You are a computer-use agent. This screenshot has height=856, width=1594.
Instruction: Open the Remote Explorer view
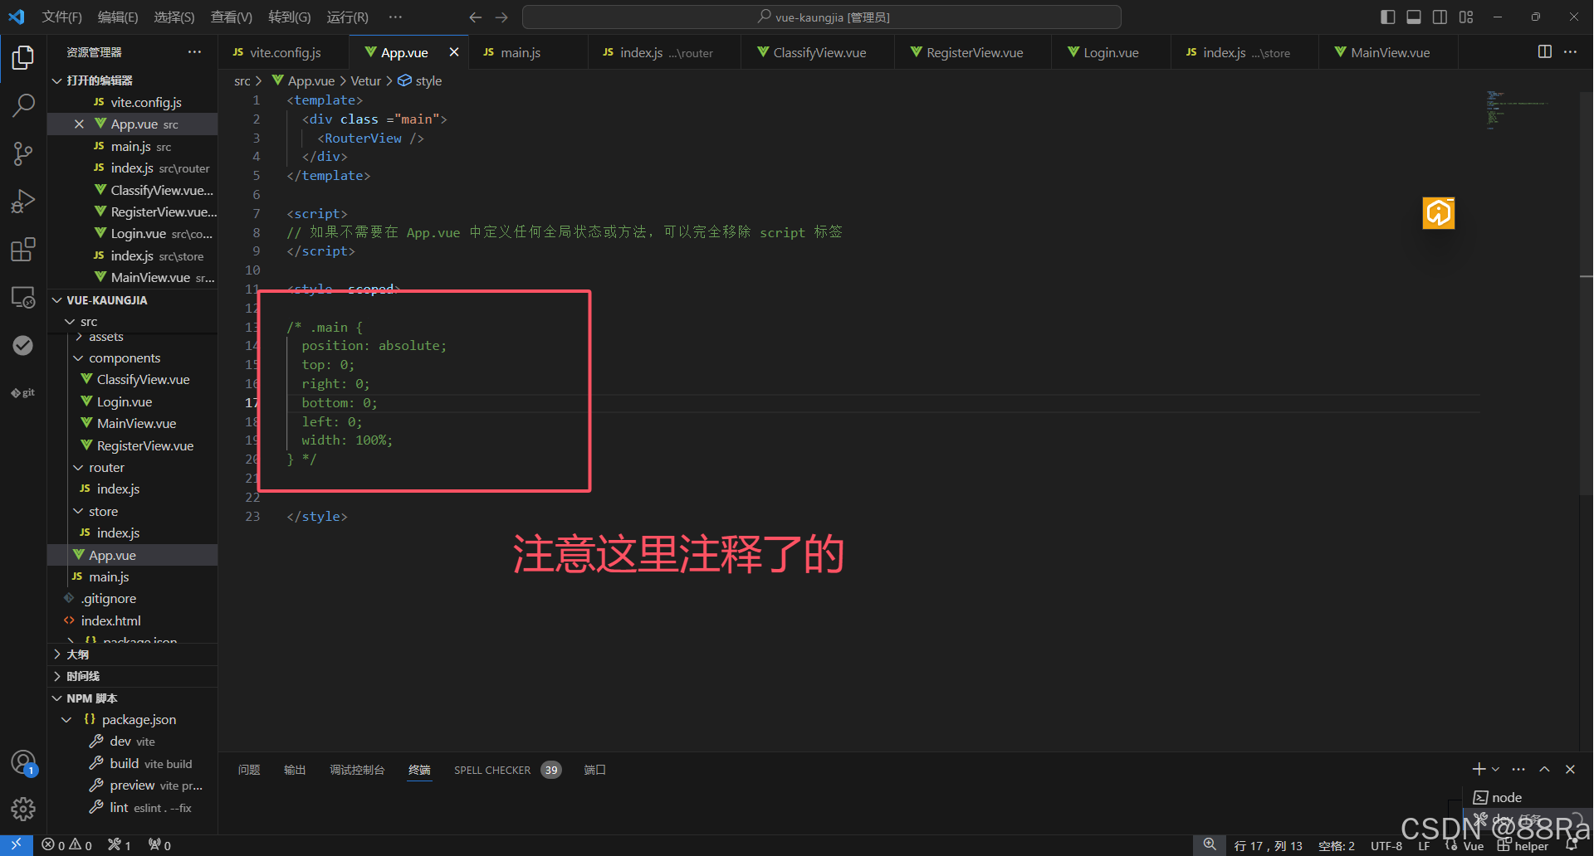pyautogui.click(x=22, y=296)
